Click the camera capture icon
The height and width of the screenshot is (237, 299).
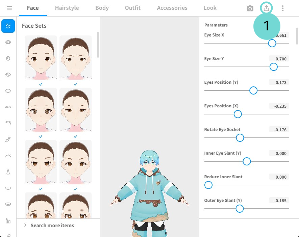coord(250,8)
